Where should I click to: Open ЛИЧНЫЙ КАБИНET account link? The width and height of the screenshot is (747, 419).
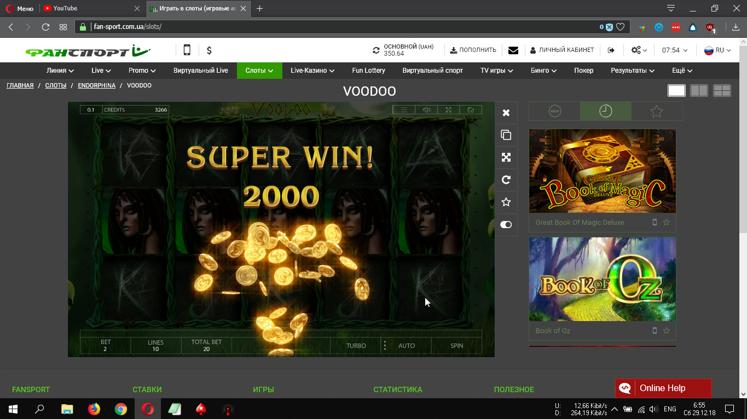[562, 50]
